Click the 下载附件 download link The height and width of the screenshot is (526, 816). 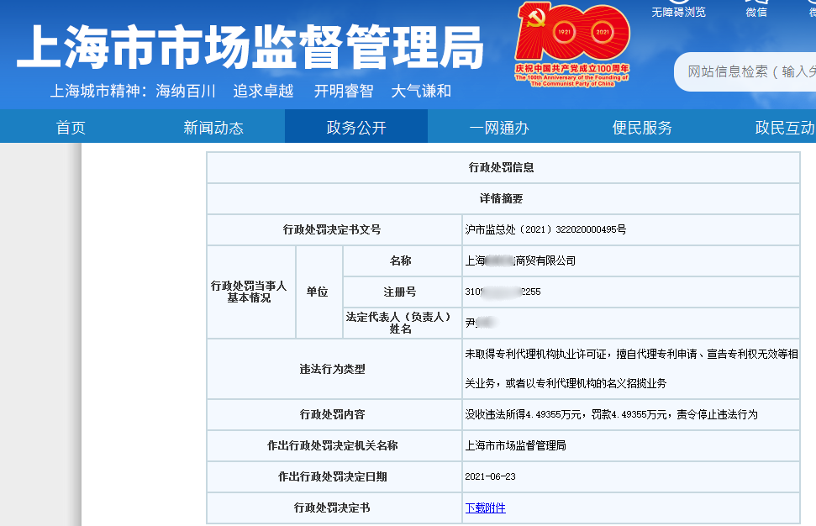click(x=485, y=508)
